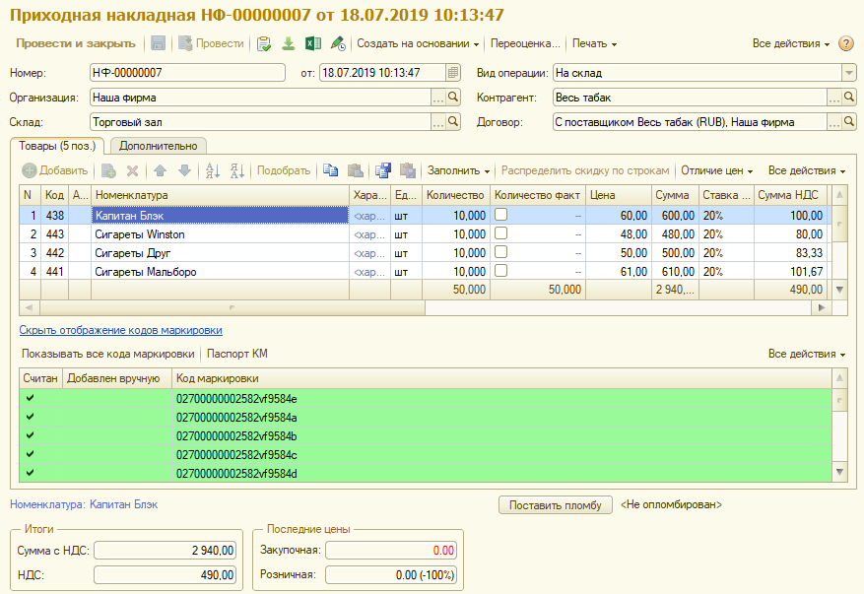864x594 pixels.
Task: Click Распределить скидку по строкам
Action: [585, 170]
